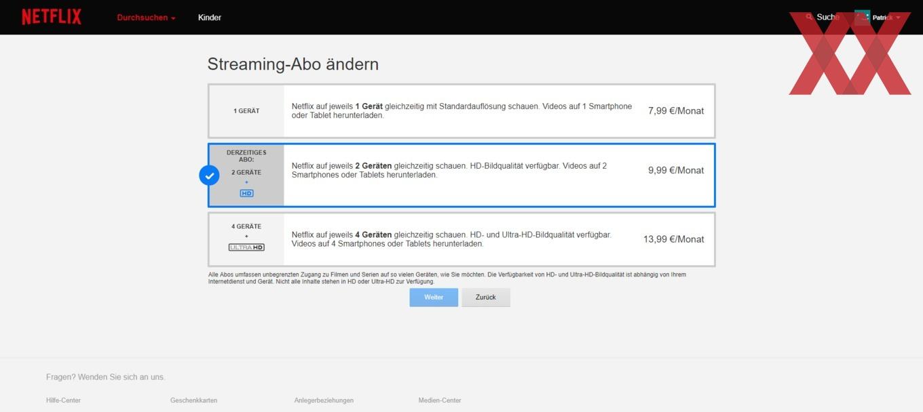
Task: Select the 2 Geräte HD plan
Action: pyautogui.click(x=461, y=175)
